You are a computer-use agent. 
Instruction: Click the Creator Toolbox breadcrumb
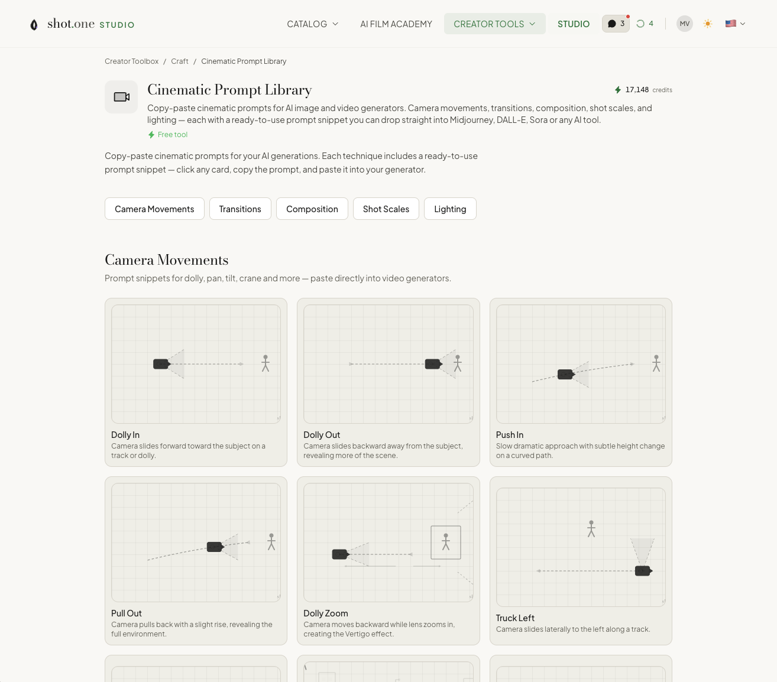point(131,61)
